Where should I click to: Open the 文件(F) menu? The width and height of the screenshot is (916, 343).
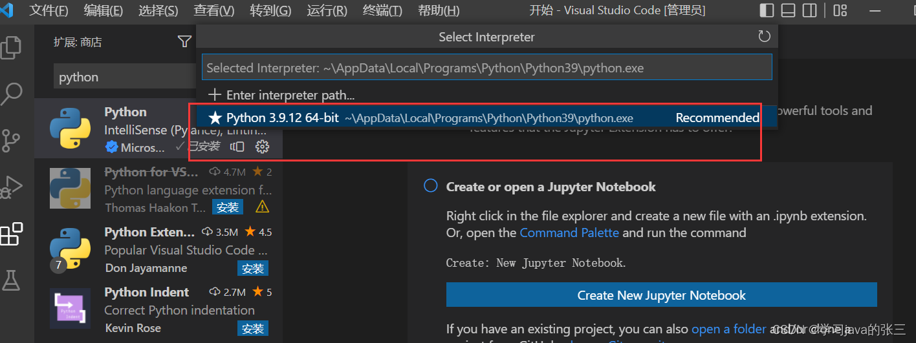pos(49,11)
